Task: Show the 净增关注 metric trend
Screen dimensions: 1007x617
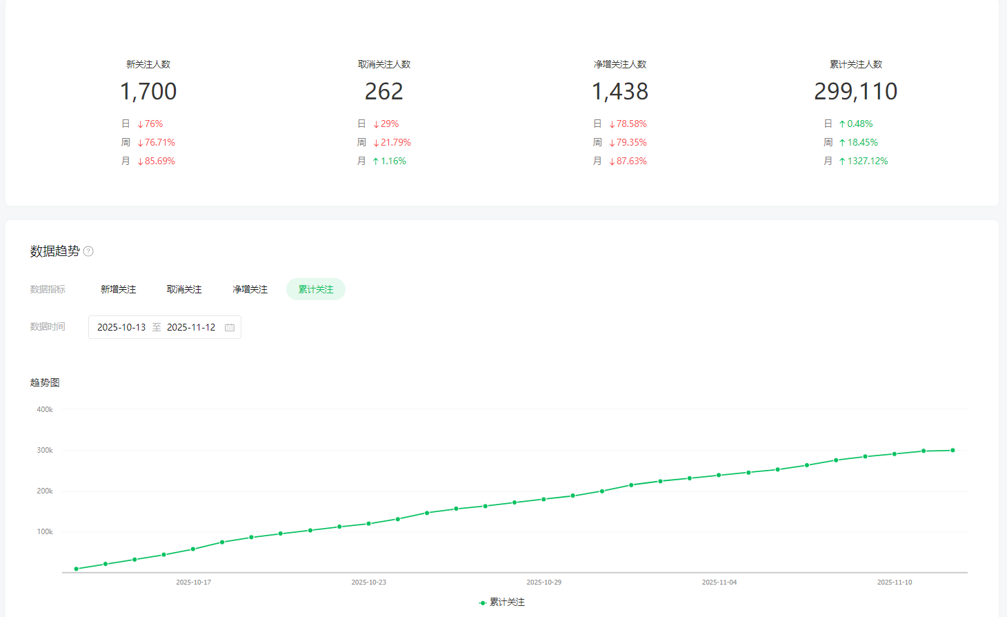Action: (250, 289)
